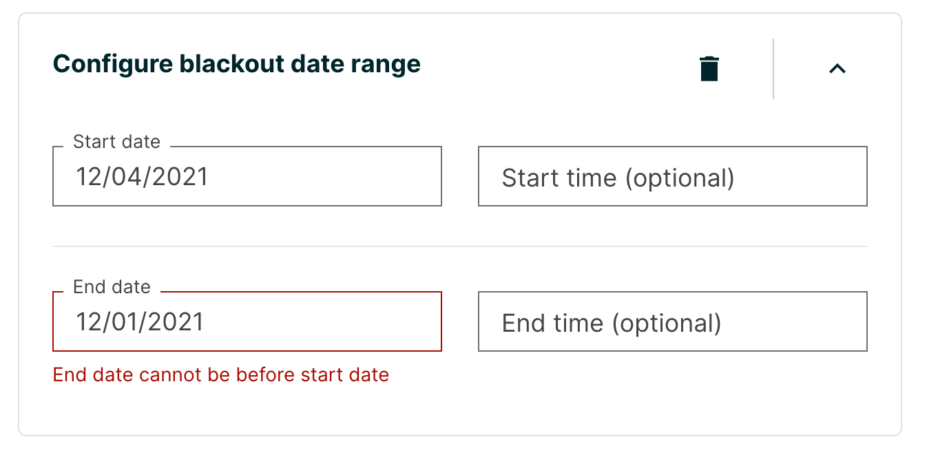Click the Start date floating label
949x457 pixels.
coord(116,142)
